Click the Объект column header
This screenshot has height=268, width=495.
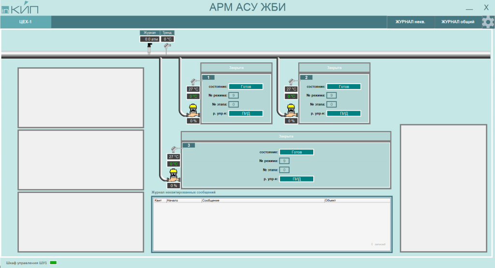pos(357,200)
